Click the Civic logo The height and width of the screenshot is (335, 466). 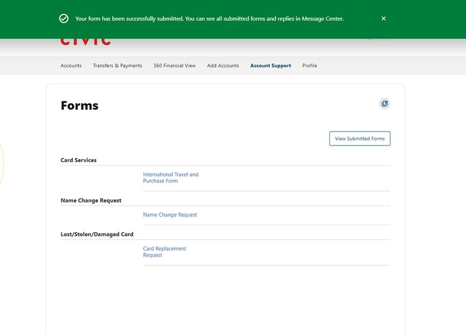[86, 42]
